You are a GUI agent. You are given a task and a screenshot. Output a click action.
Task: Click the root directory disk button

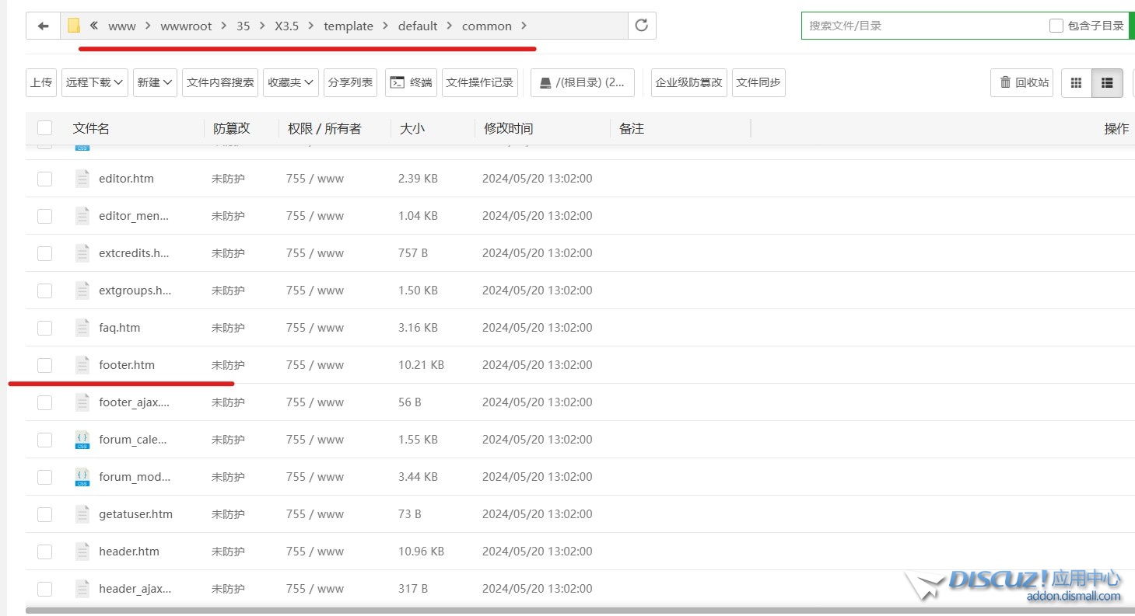(583, 82)
